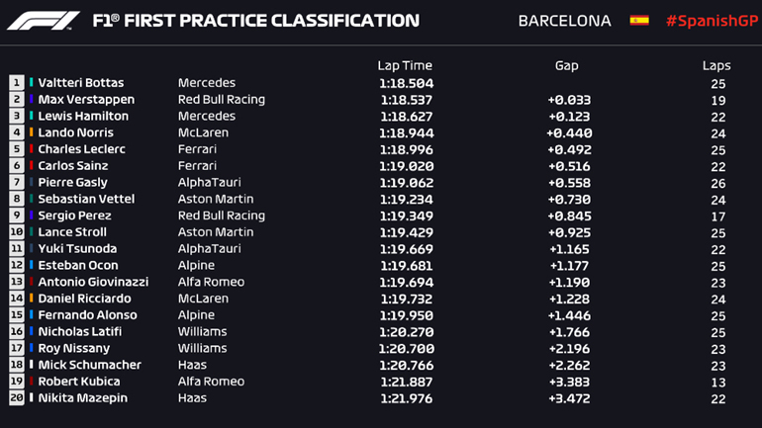Screen dimensions: 762x428
Task: Click driver name Max Verstappen
Action: [86, 100]
